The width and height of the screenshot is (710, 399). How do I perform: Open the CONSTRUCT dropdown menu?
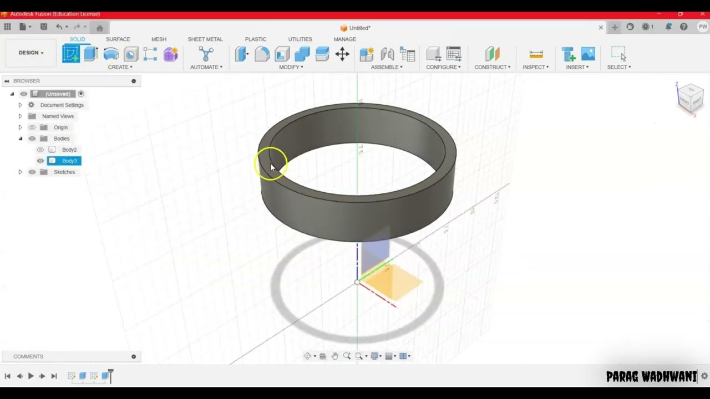click(492, 67)
